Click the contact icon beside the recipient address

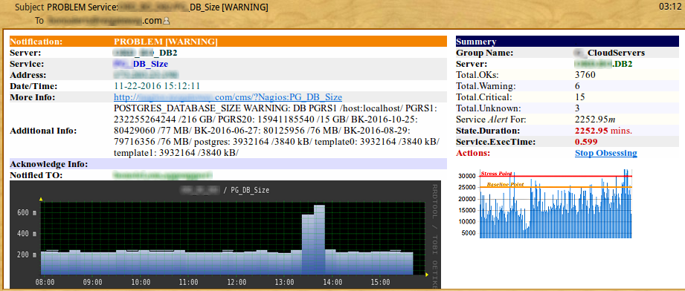[x=166, y=21]
